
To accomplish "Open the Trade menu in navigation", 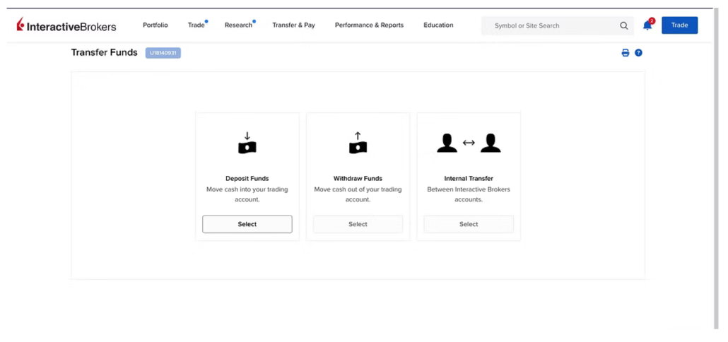I will (x=196, y=25).
